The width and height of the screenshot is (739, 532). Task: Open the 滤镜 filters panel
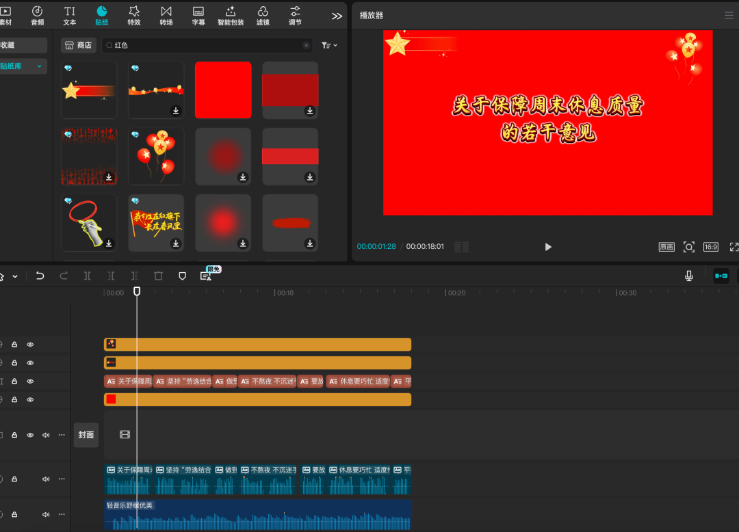pos(263,15)
